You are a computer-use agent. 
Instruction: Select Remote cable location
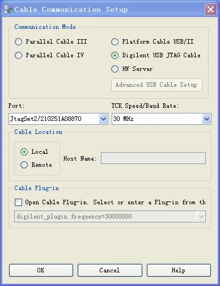click(24, 165)
